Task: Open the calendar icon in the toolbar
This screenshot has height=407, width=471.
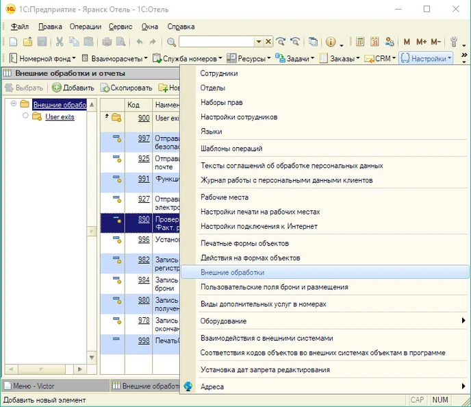Action: pos(375,42)
